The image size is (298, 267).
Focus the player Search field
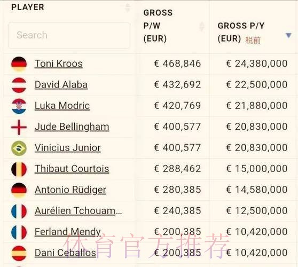point(69,35)
